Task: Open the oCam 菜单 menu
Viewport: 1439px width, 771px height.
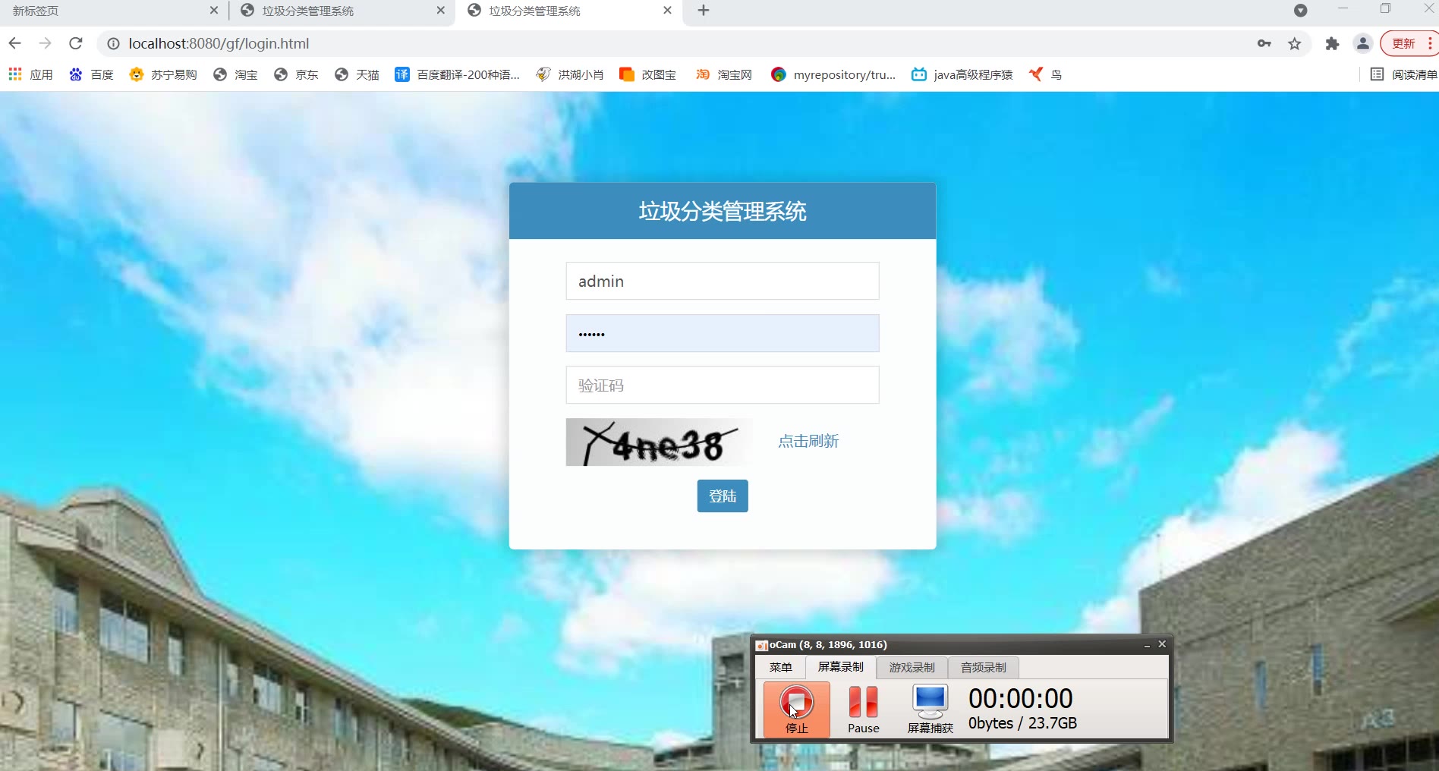Action: tap(780, 667)
